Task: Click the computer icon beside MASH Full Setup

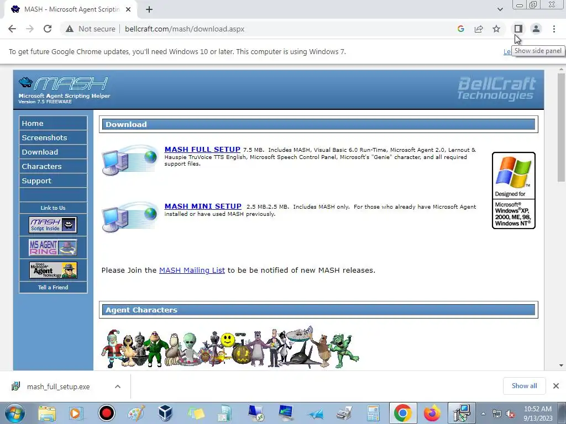Action: point(130,160)
